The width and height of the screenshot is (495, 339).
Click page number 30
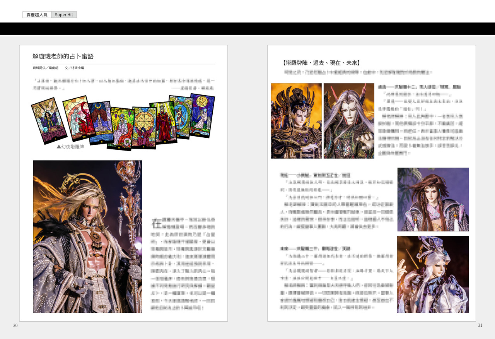(15, 325)
